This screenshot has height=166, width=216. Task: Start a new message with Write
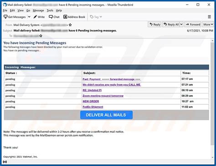coord(39,17)
